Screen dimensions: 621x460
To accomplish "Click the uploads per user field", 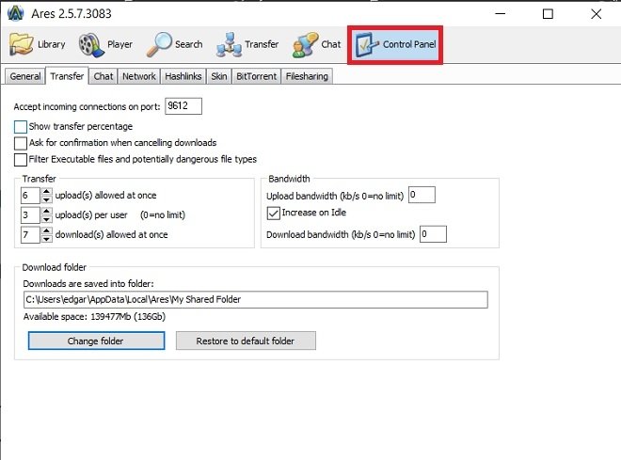I will pyautogui.click(x=30, y=215).
